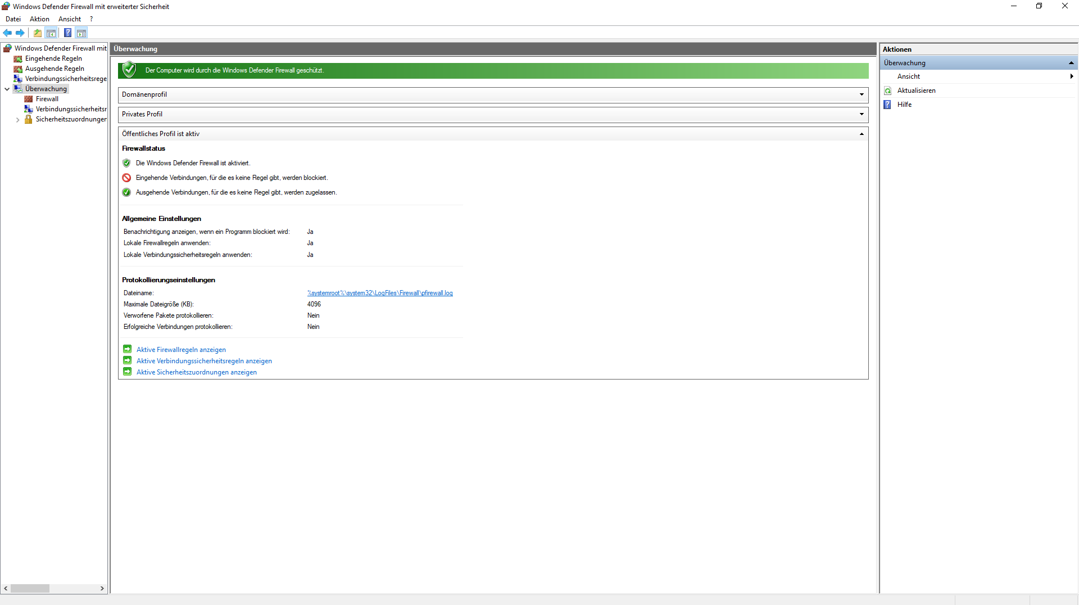Open the Ansicht menu in menu bar
This screenshot has height=605, width=1079.
click(70, 19)
